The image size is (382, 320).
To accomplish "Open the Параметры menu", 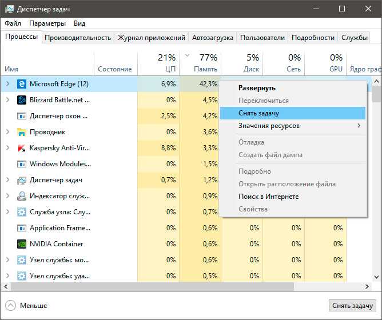I will 47,23.
